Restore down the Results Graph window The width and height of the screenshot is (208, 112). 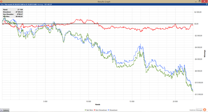click(x=199, y=1)
